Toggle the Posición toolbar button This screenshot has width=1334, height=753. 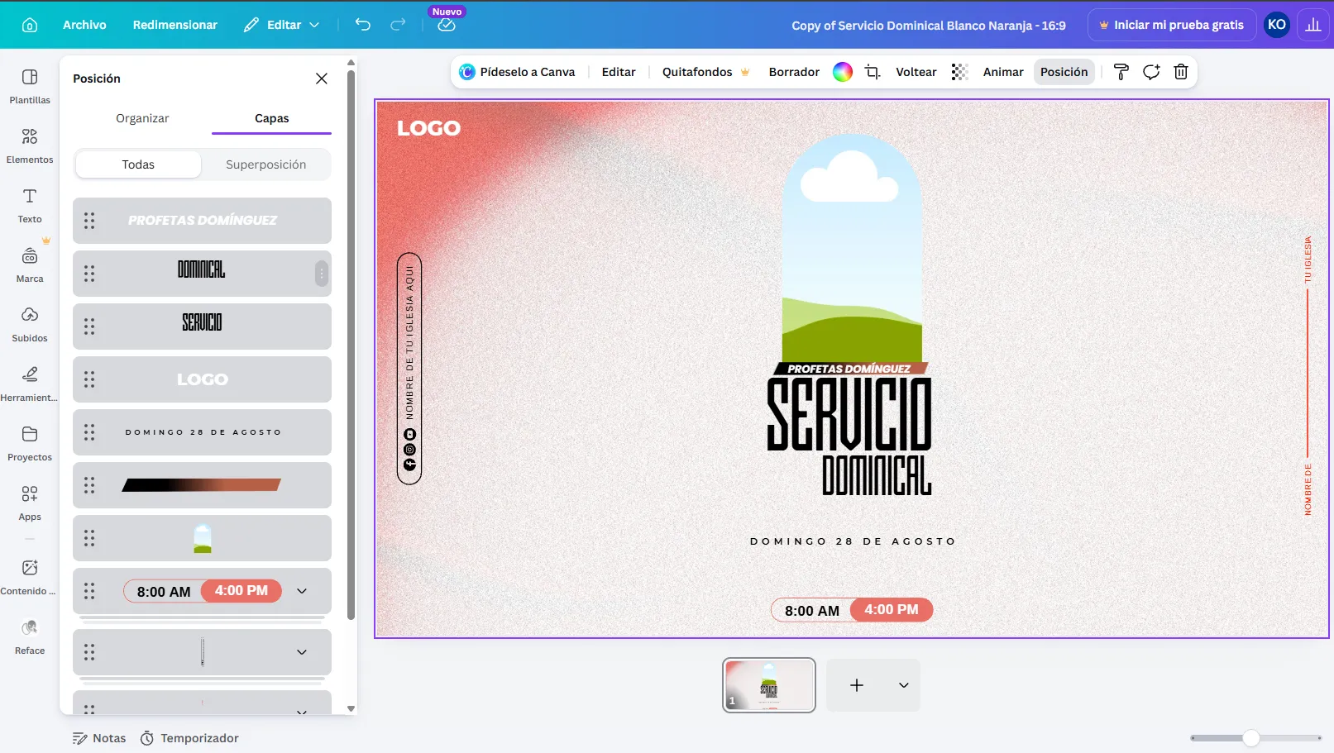(1064, 72)
